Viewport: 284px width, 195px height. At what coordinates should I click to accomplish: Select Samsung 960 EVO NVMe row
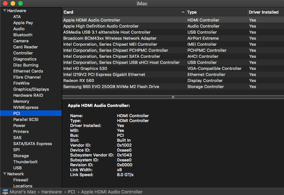(x=173, y=87)
